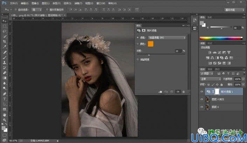Open the 基本功能 workspace dropdown

[x=234, y=10]
